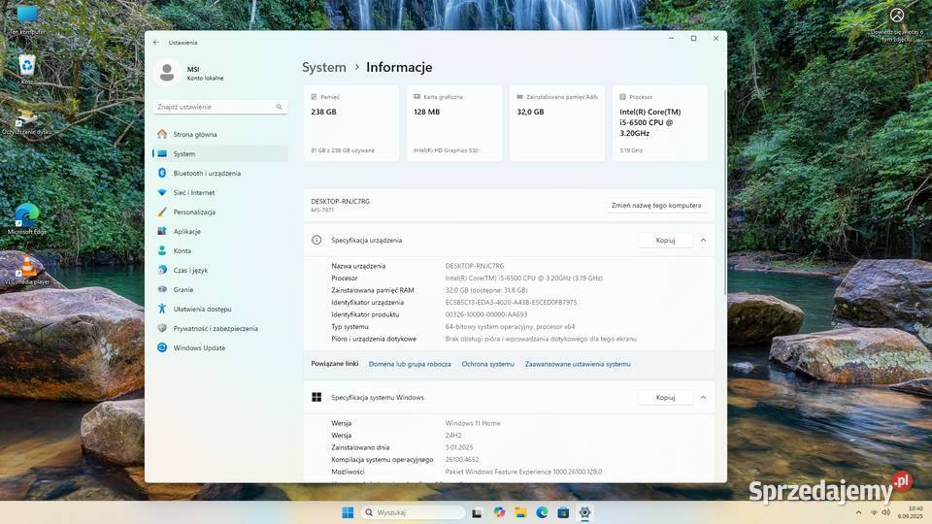Open the Pamięć 238 GB card
Viewport: 932px width, 524px height.
coord(351,123)
